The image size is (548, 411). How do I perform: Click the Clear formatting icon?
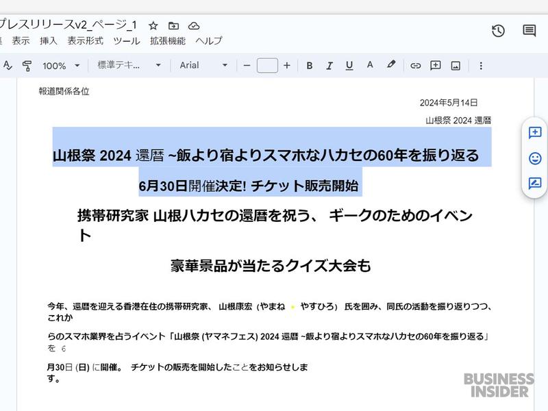(7, 66)
